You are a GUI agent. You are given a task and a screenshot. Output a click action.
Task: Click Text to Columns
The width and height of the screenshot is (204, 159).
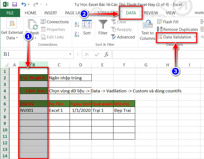[147, 30]
